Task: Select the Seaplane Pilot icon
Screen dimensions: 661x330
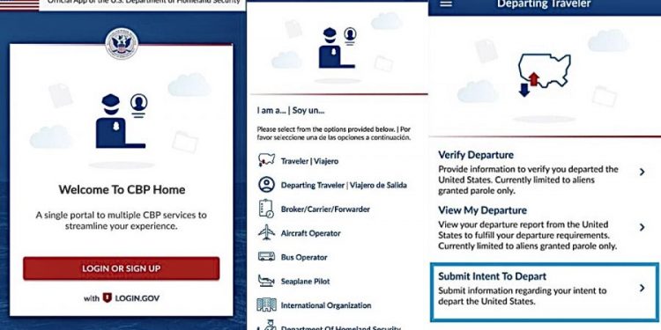Action: tap(266, 281)
